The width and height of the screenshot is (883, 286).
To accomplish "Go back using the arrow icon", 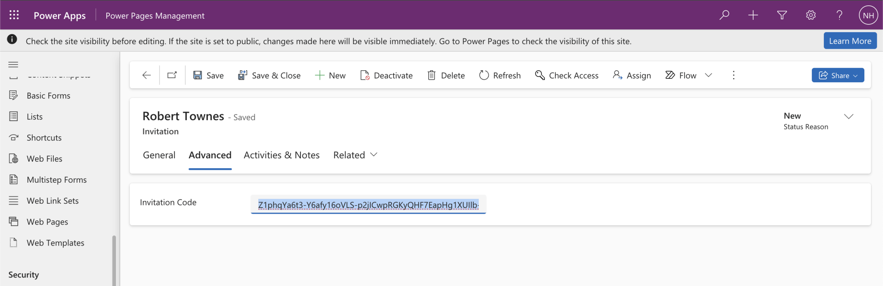I will click(146, 75).
